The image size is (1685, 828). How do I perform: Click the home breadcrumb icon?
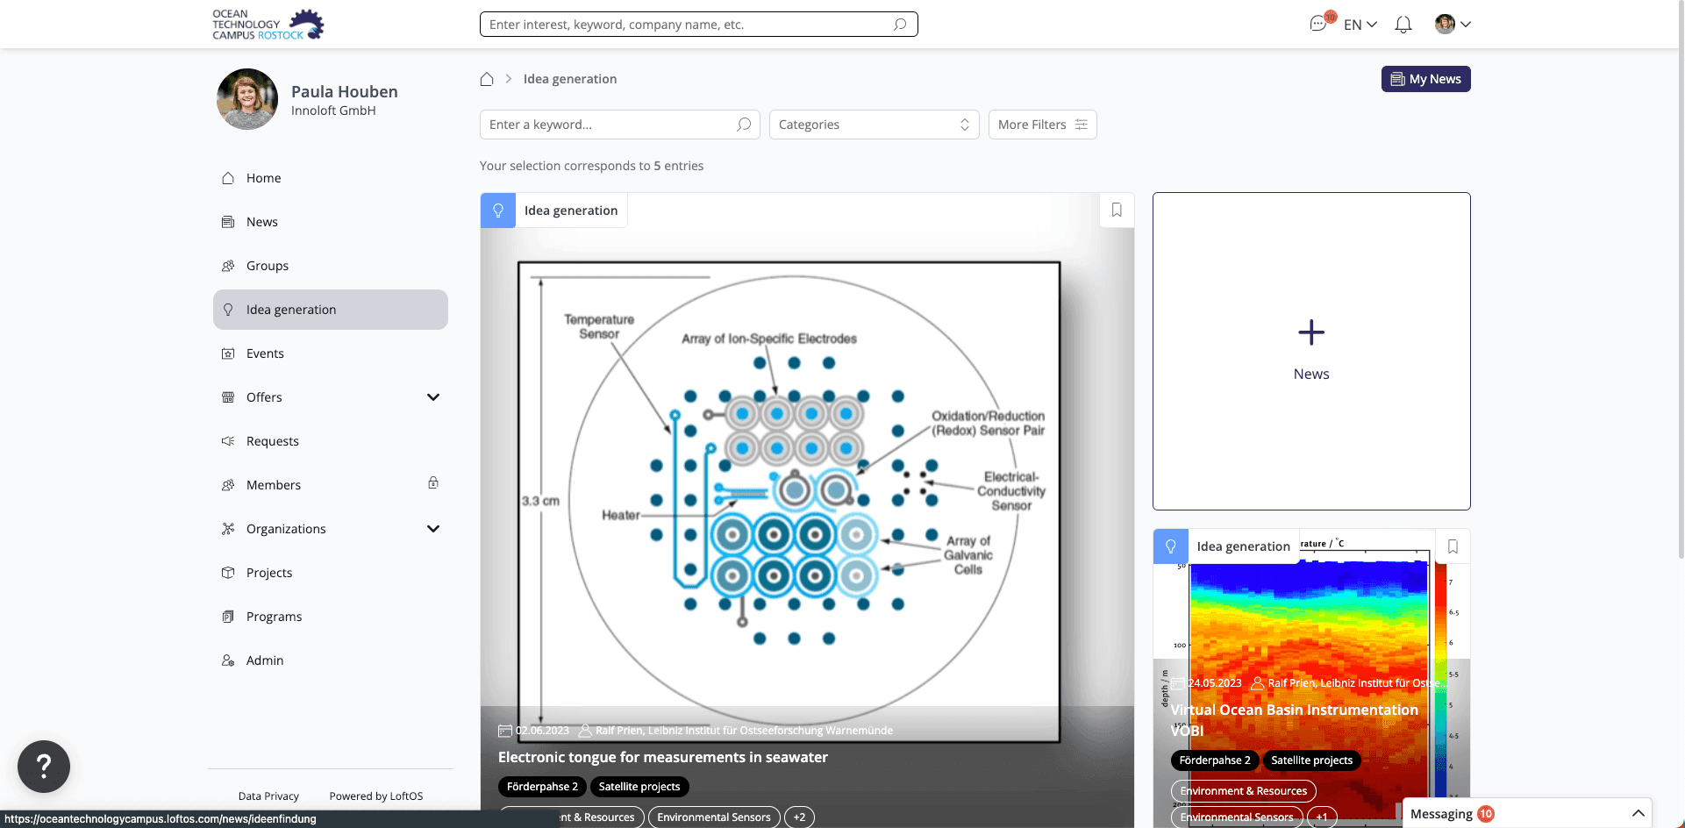[487, 79]
